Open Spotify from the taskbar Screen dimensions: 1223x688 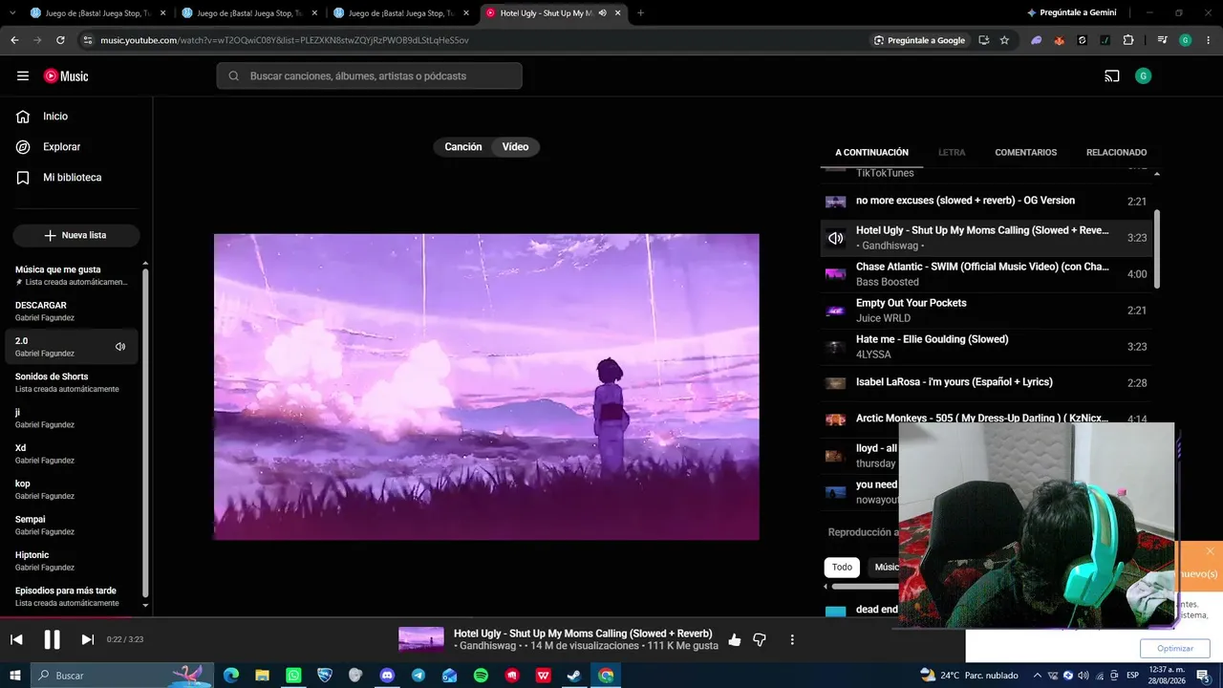(481, 676)
